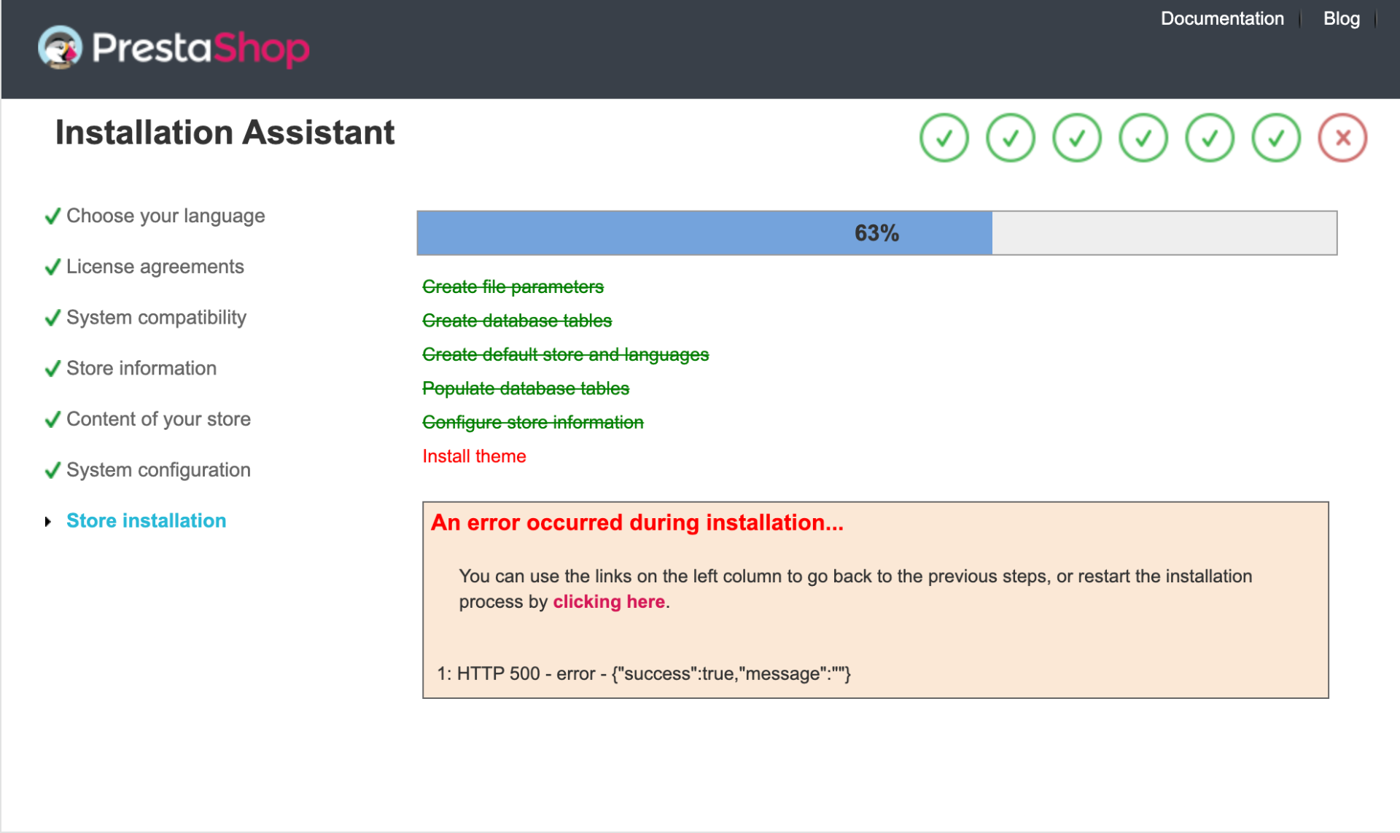Select the Content of your store step

[158, 419]
